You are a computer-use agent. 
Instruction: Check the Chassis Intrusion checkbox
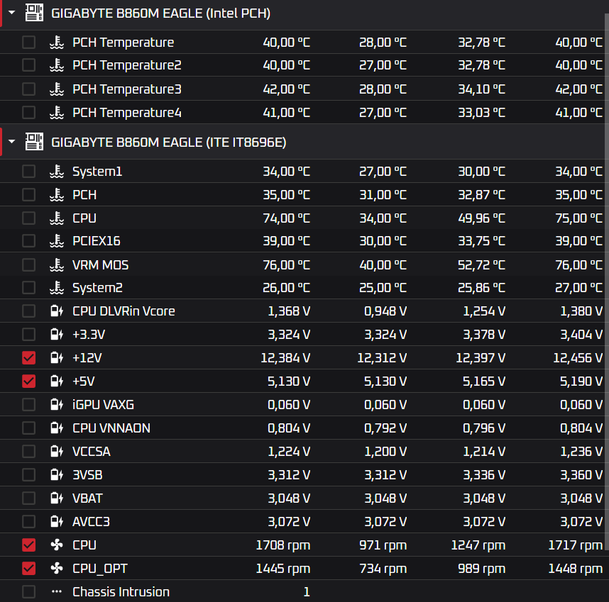(x=28, y=592)
